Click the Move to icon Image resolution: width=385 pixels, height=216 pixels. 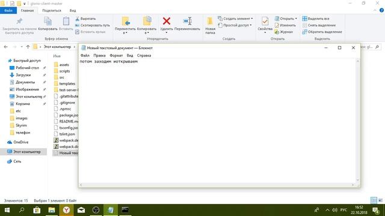coord(126,21)
